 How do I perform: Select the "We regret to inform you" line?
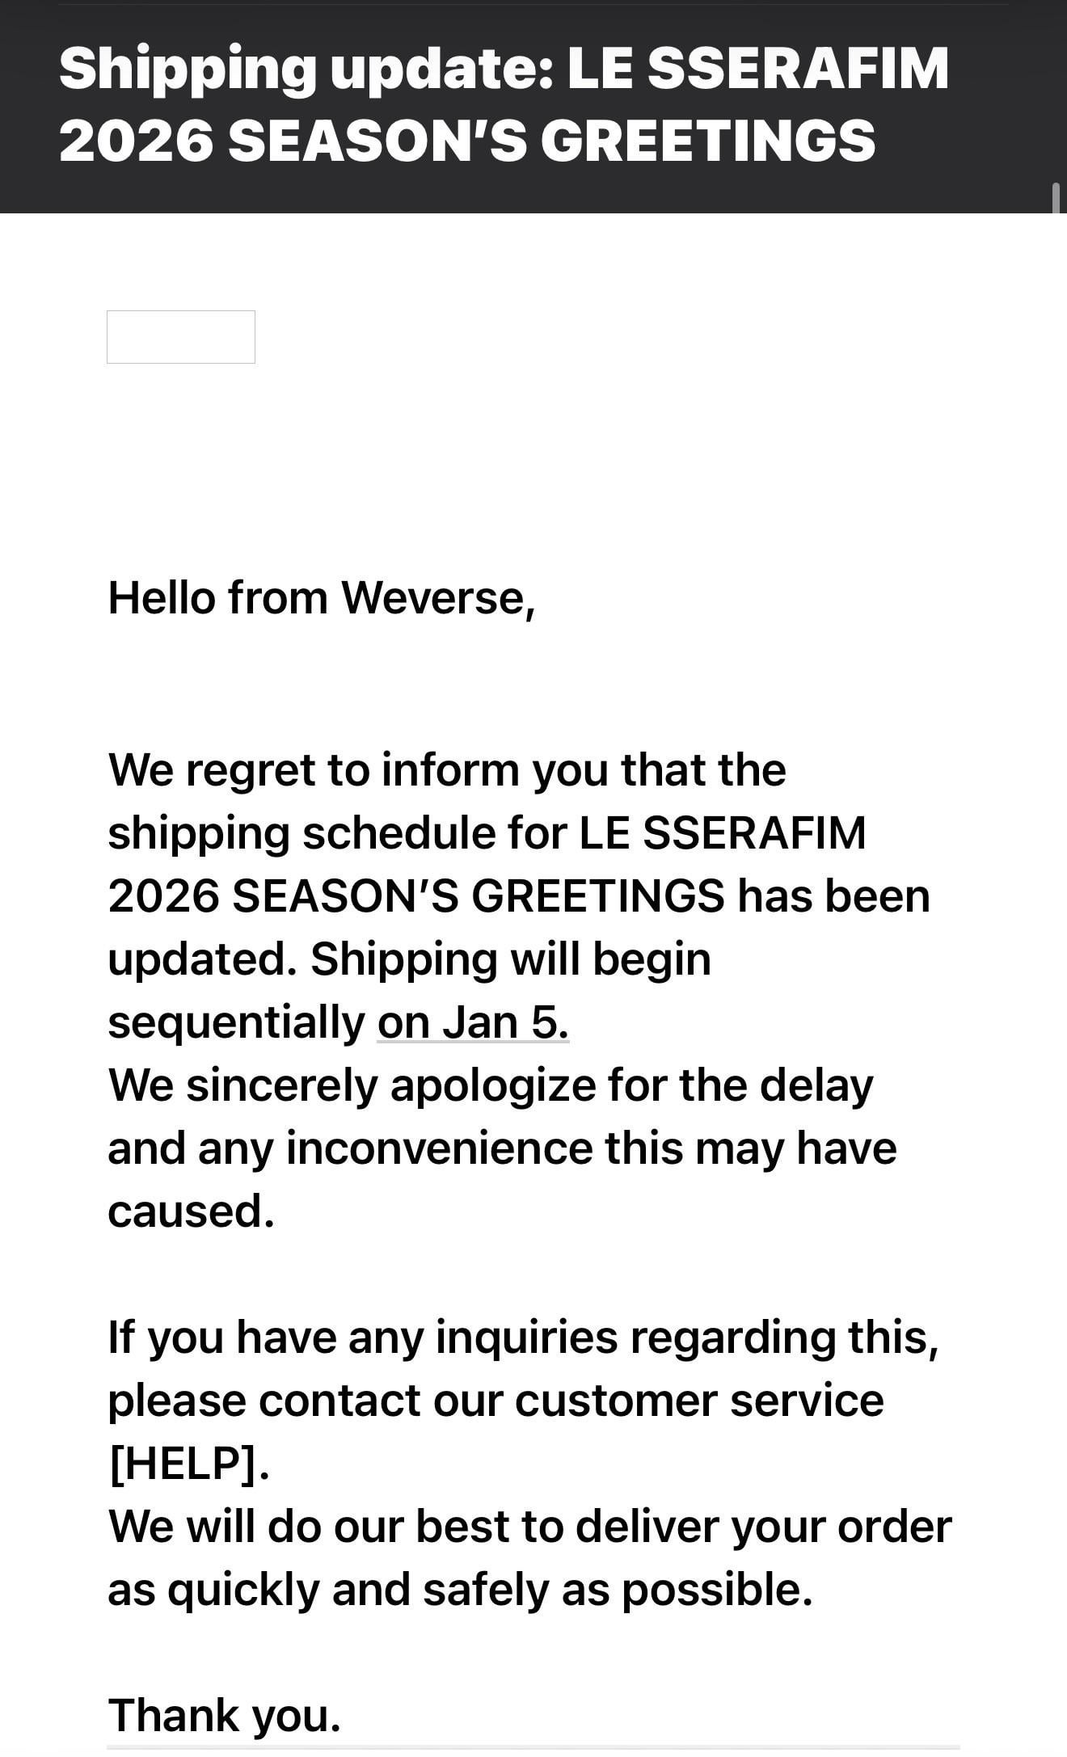[446, 770]
